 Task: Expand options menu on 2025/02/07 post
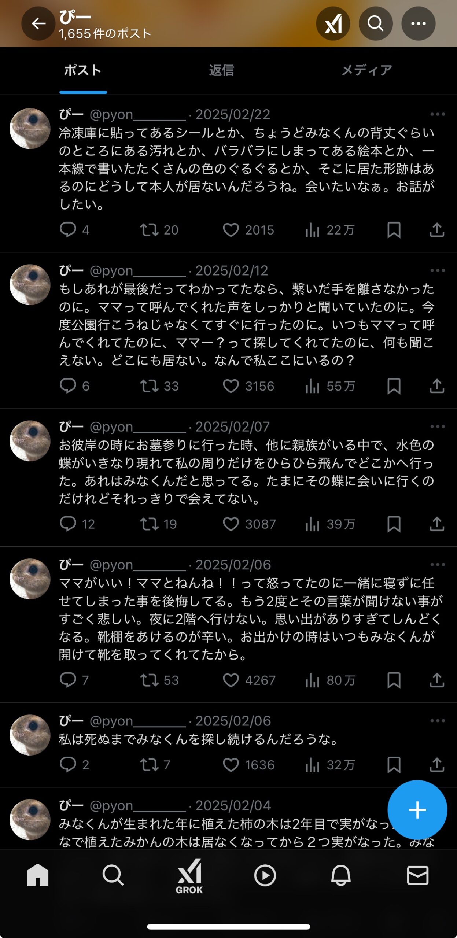pyautogui.click(x=437, y=427)
